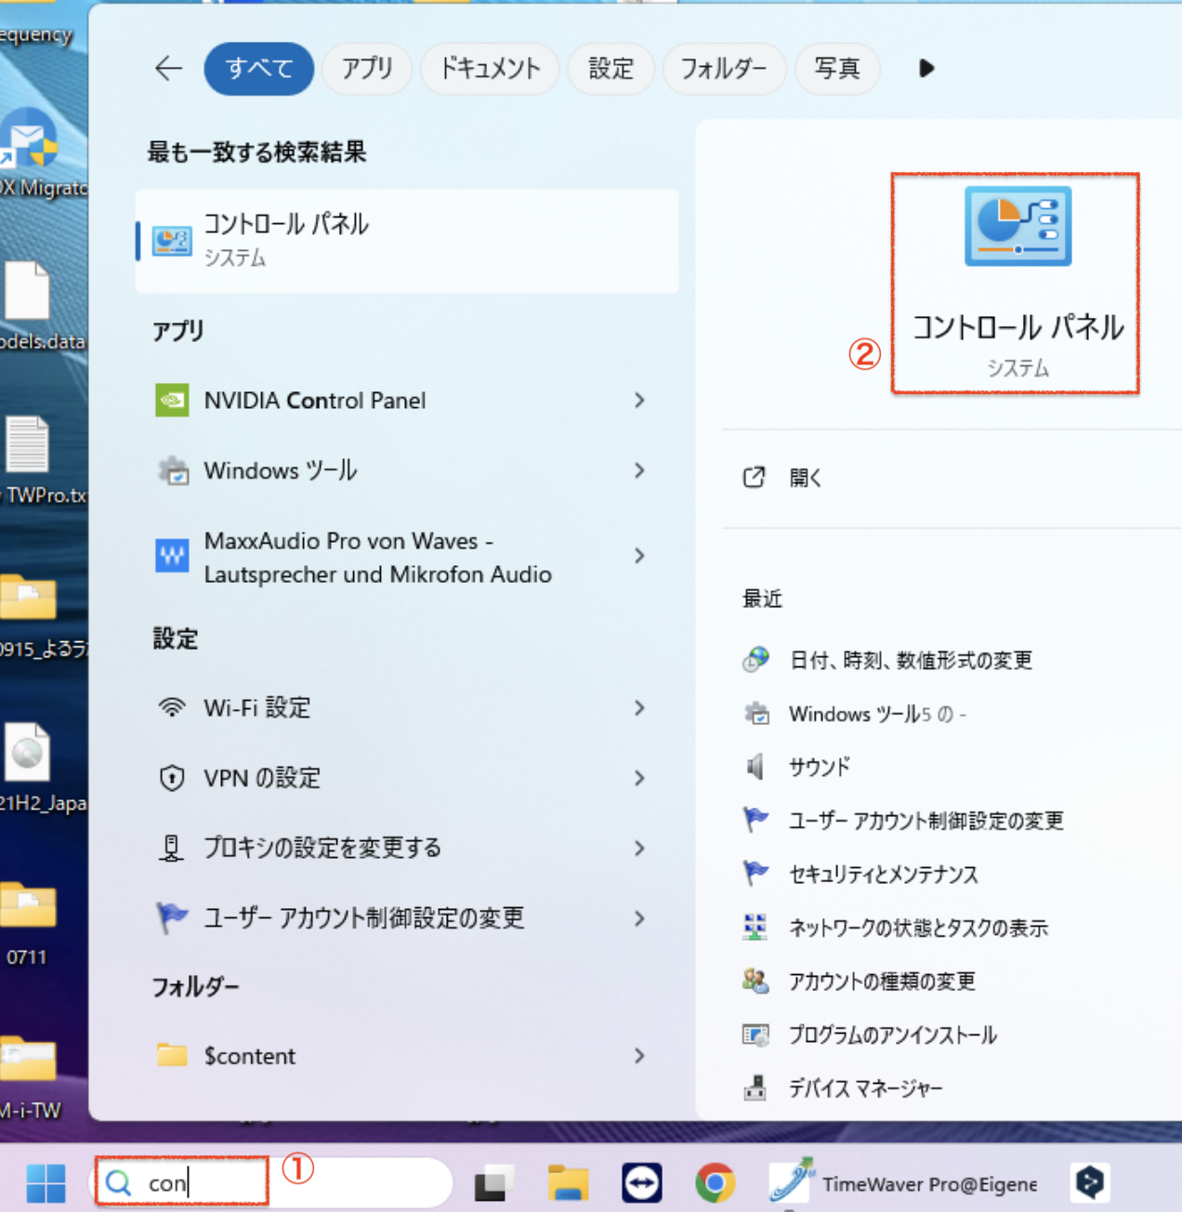The image size is (1182, 1212).
Task: Click the network status icon in recent list
Action: 755,928
